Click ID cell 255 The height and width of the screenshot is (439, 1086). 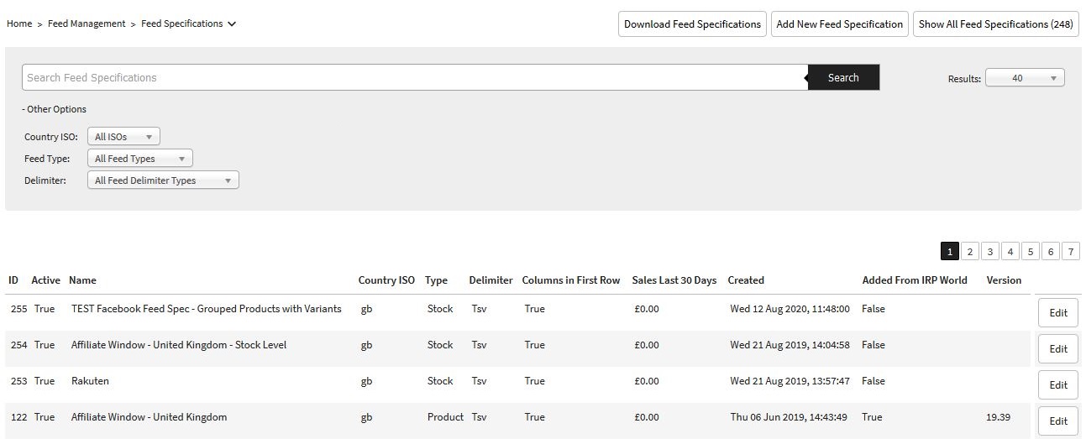[x=18, y=309]
